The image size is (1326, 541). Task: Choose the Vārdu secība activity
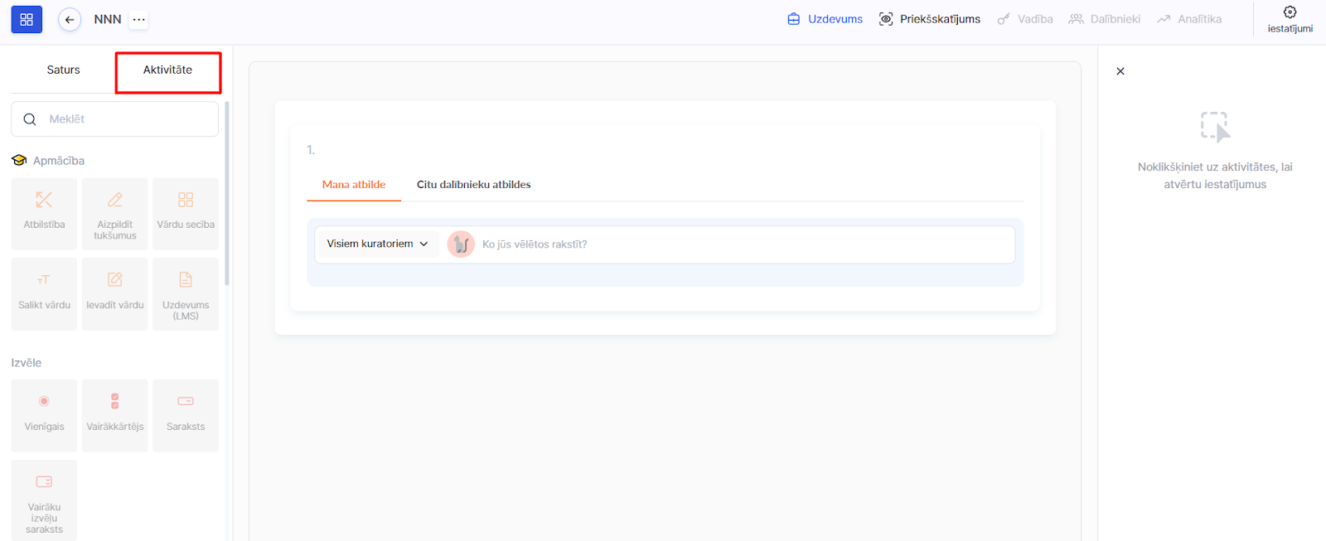[186, 214]
